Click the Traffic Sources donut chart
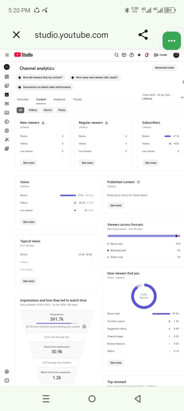Image resolution: width=184 pixels, height=411 pixels. click(x=144, y=296)
